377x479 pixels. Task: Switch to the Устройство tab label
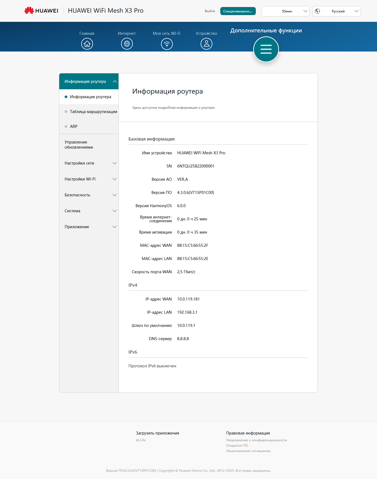(207, 33)
